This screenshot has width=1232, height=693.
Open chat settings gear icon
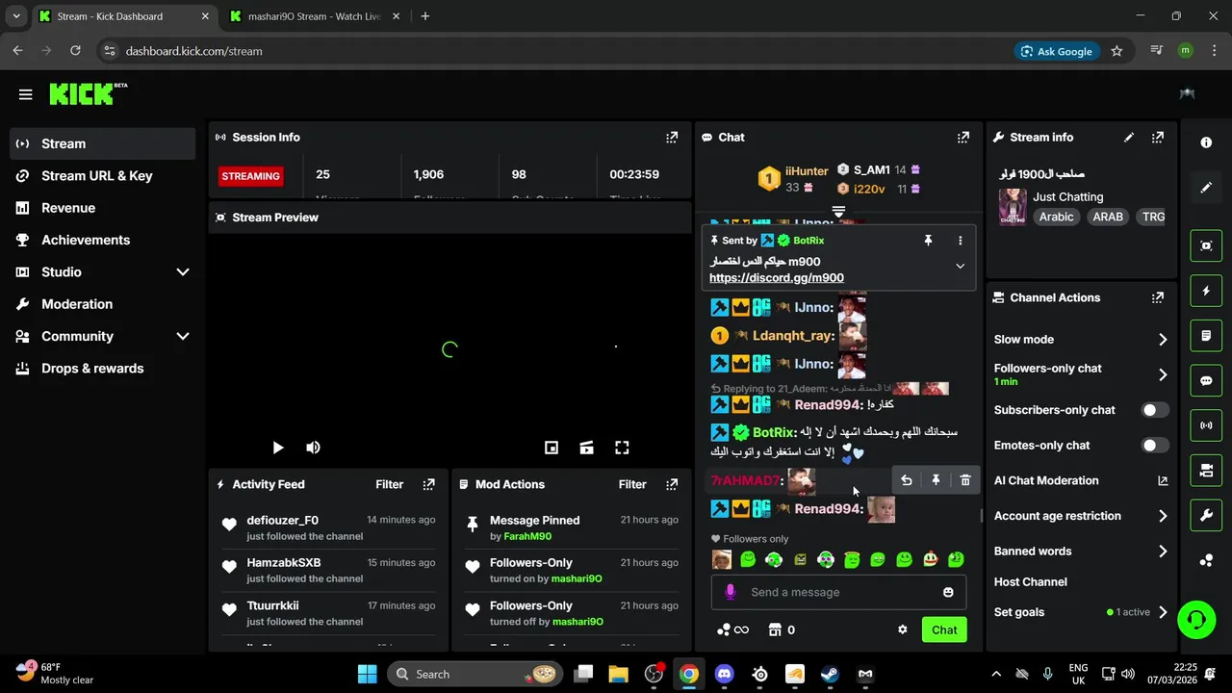point(903,629)
